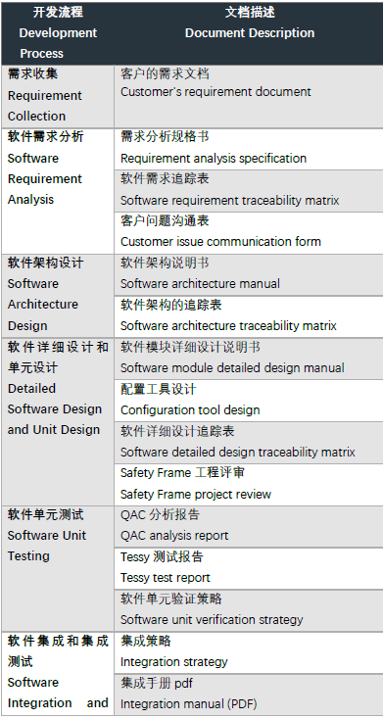Click 'Customer issue communication form' text

[220, 242]
